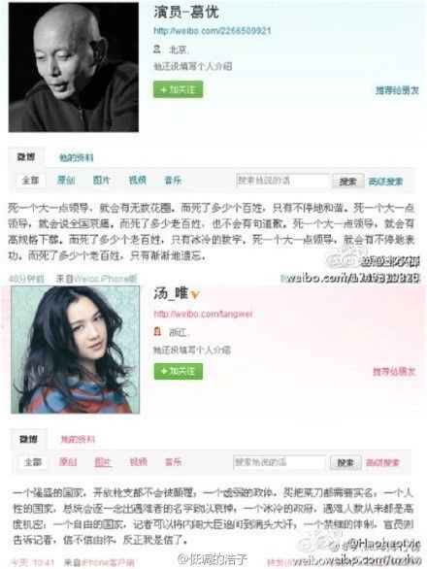Open the 汤_唯 profile avatar photo
This screenshot has width=427, height=569.
click(76, 350)
